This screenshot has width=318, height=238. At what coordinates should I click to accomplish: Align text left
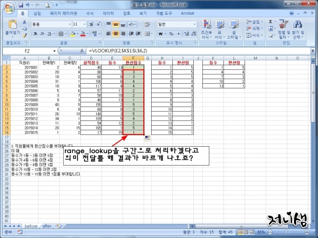(x=108, y=34)
